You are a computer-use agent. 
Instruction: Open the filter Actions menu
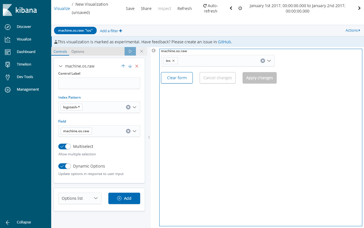(353, 30)
